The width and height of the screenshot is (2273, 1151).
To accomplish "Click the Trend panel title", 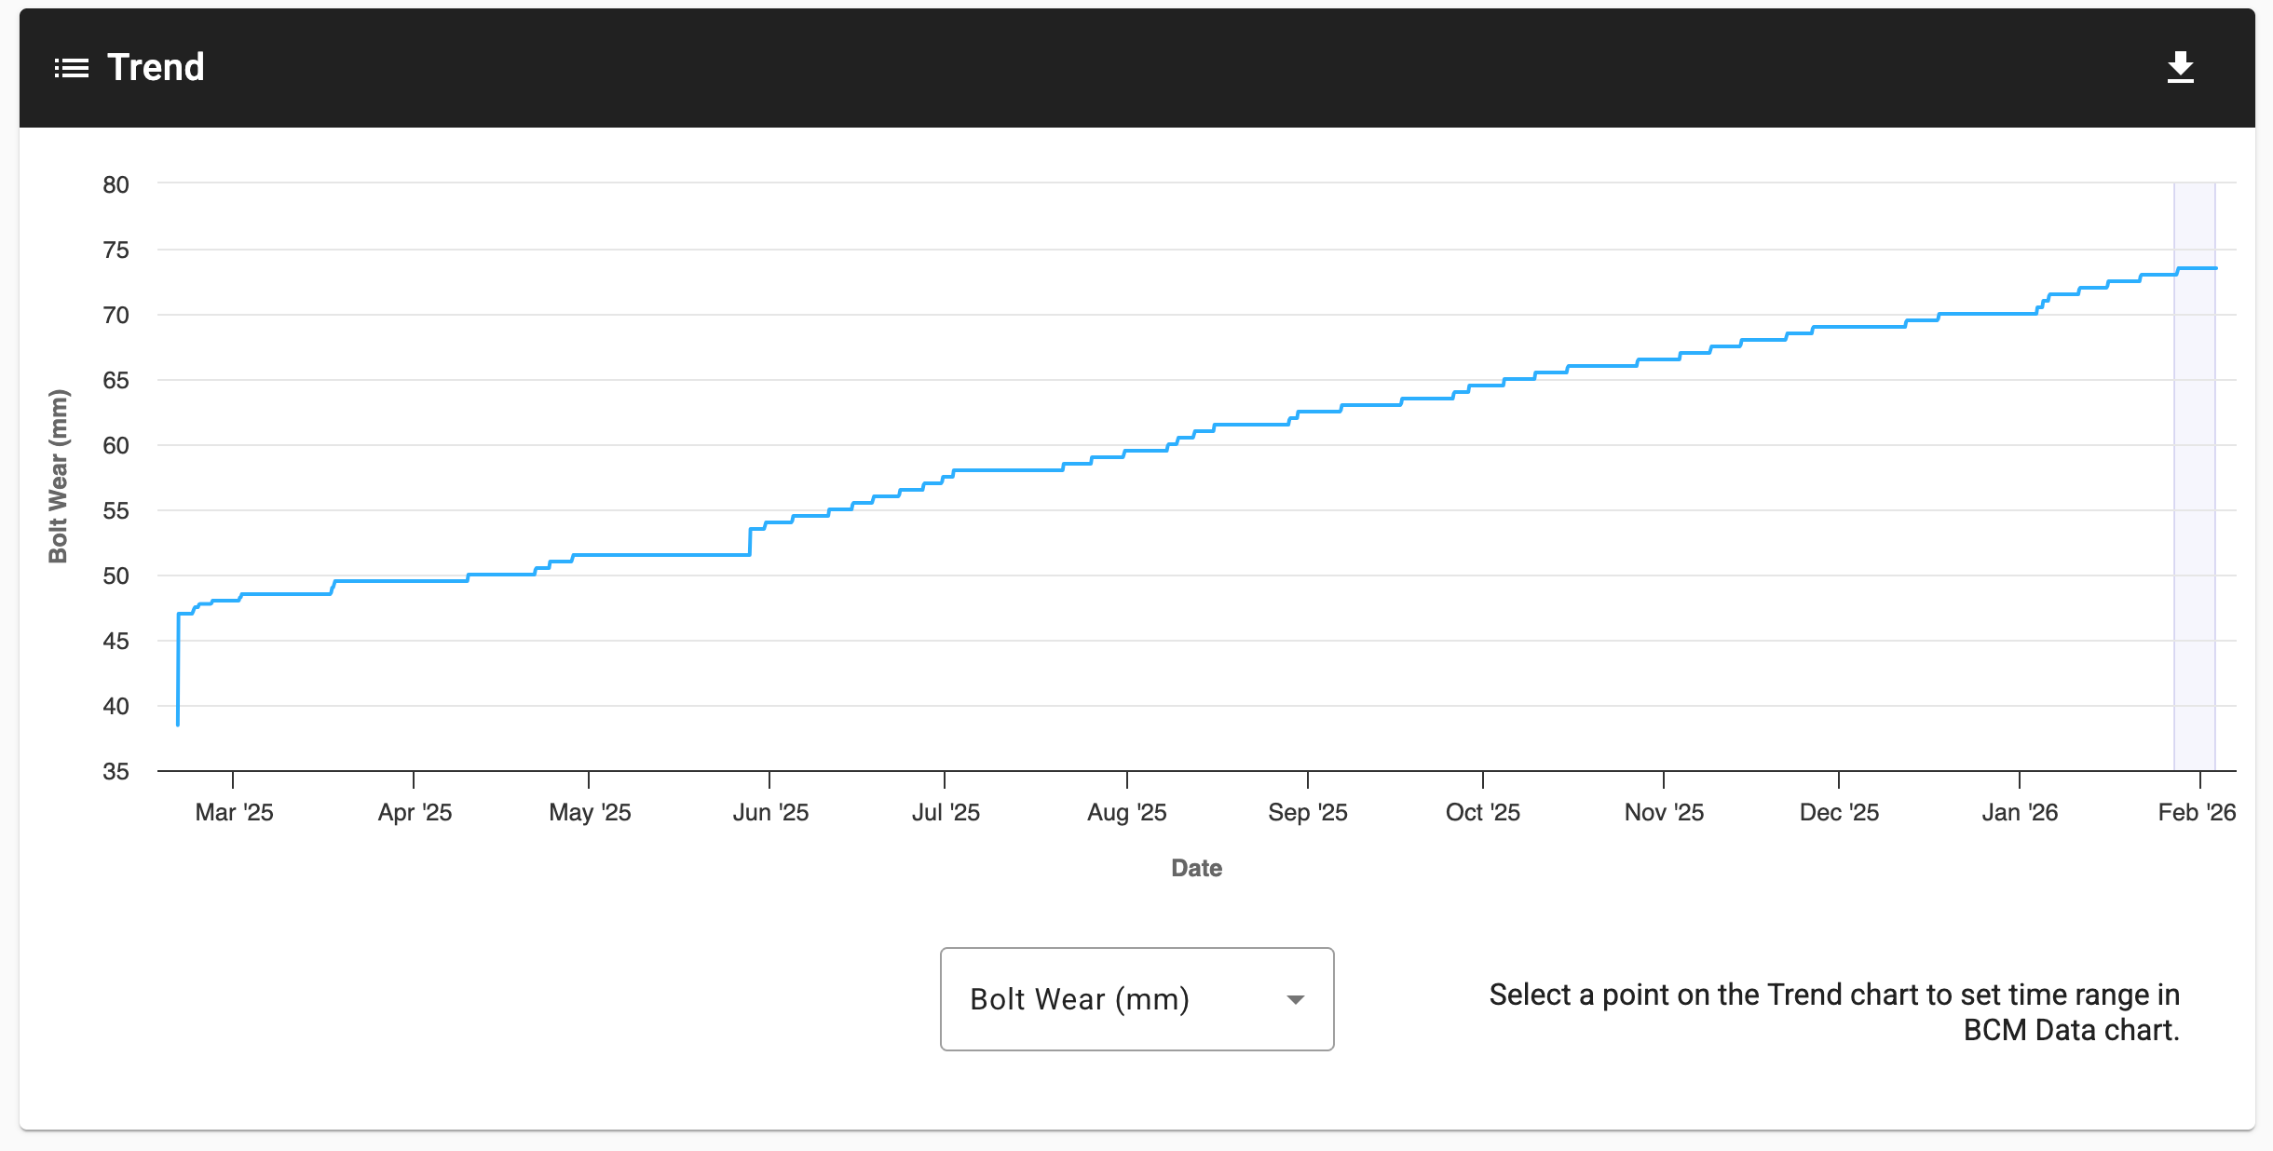I will click(156, 67).
